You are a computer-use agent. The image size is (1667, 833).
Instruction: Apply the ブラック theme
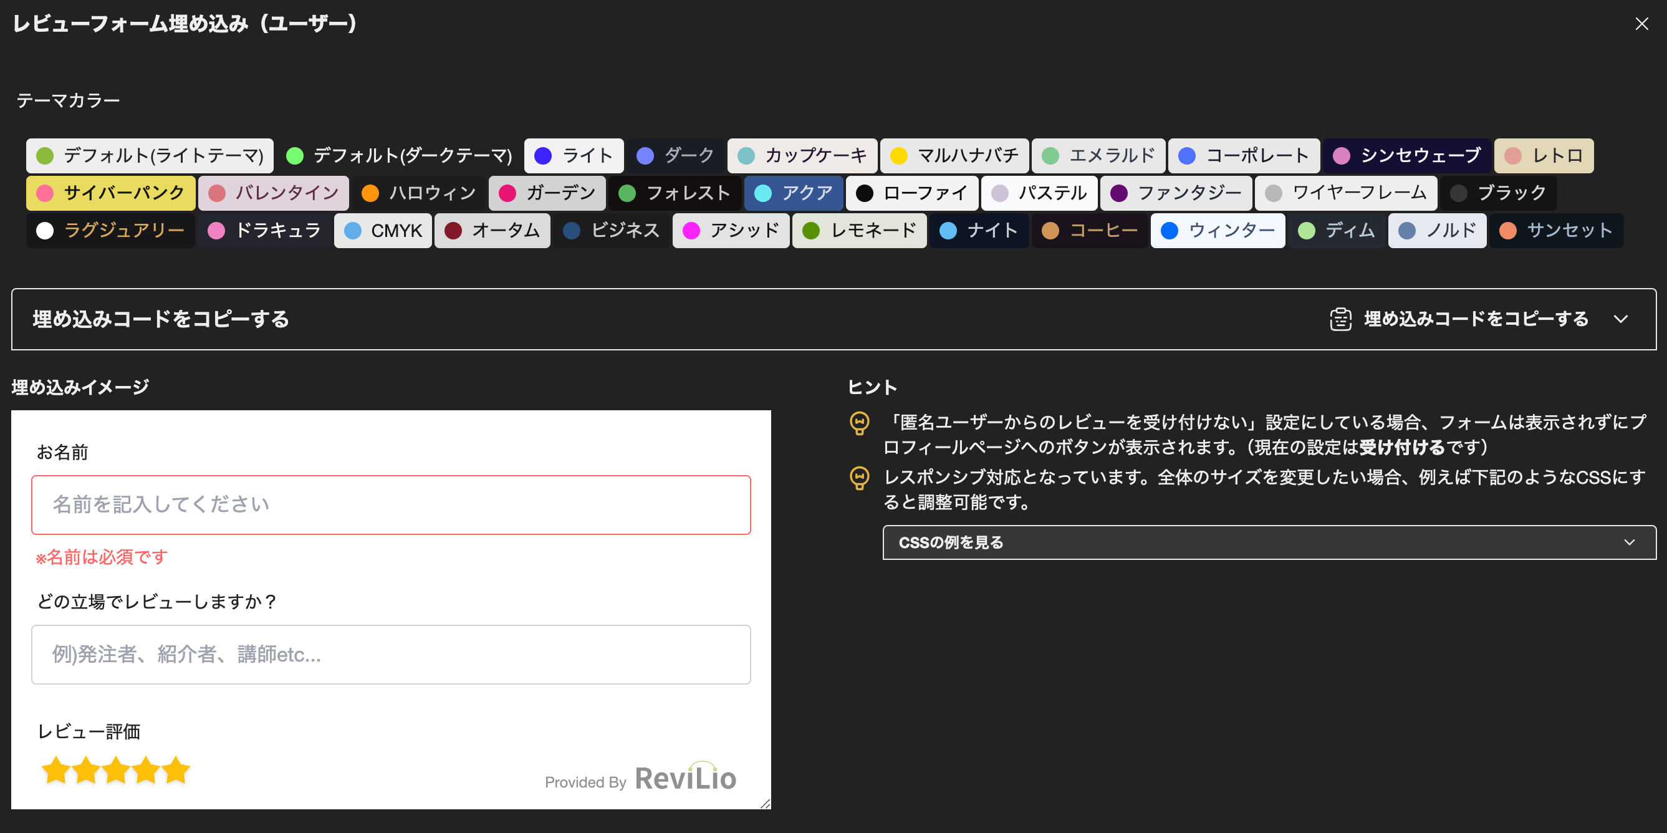pos(1498,193)
